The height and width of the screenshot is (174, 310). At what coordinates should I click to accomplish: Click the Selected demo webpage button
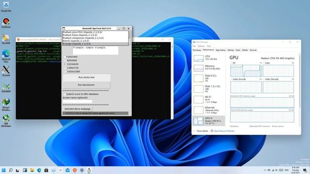77,109
